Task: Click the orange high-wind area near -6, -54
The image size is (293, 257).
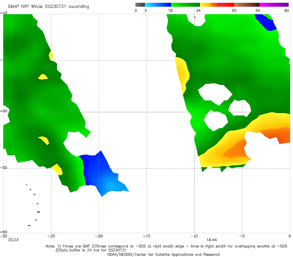Action: (236, 150)
